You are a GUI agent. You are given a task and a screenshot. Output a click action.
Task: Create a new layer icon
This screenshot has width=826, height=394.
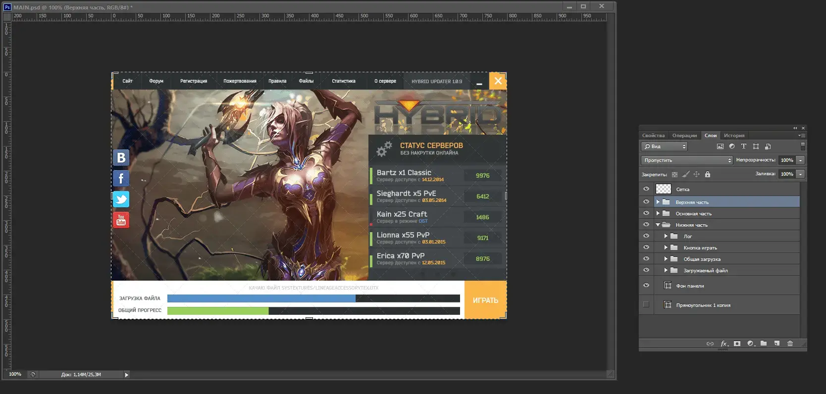(777, 344)
